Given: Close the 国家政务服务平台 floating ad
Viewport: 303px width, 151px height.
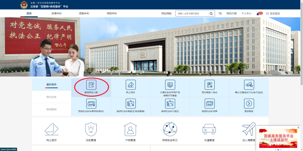Looking at the screenshot, I should point(298,127).
